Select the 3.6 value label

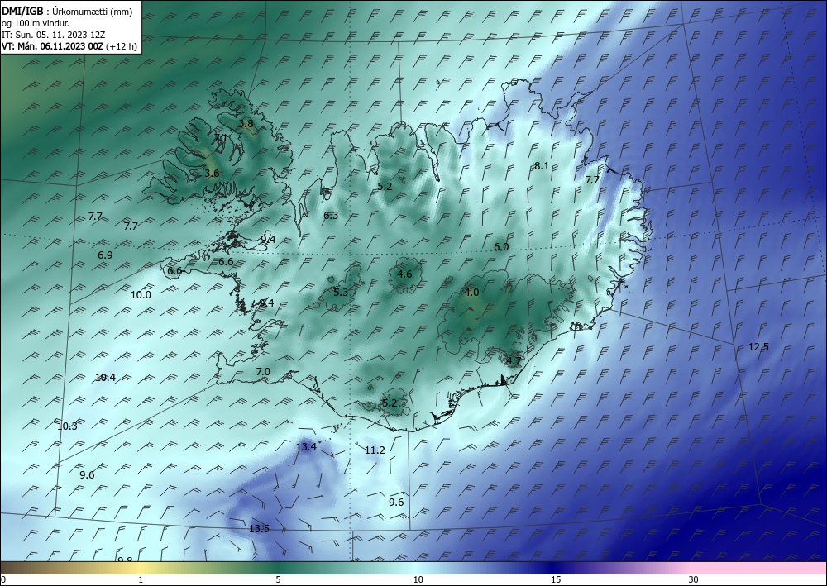tap(212, 174)
